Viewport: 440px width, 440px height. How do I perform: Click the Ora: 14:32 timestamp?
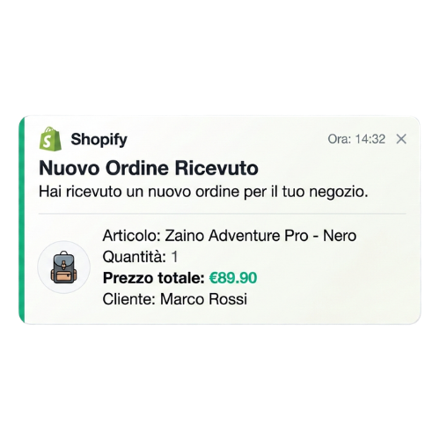(x=356, y=139)
